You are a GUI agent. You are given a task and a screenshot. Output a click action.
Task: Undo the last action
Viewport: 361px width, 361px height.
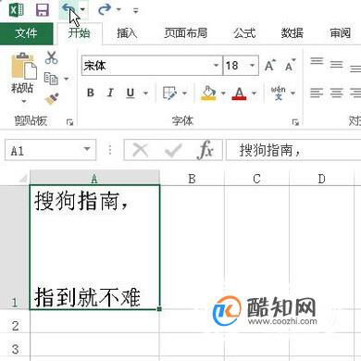point(68,9)
